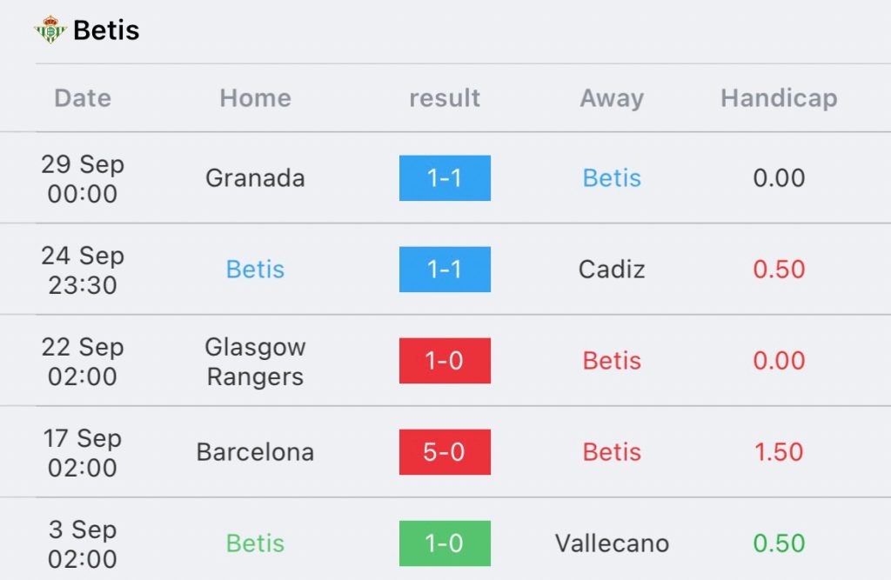Select the green 0.50 Vallecano handicap
891x580 pixels.
coord(779,543)
